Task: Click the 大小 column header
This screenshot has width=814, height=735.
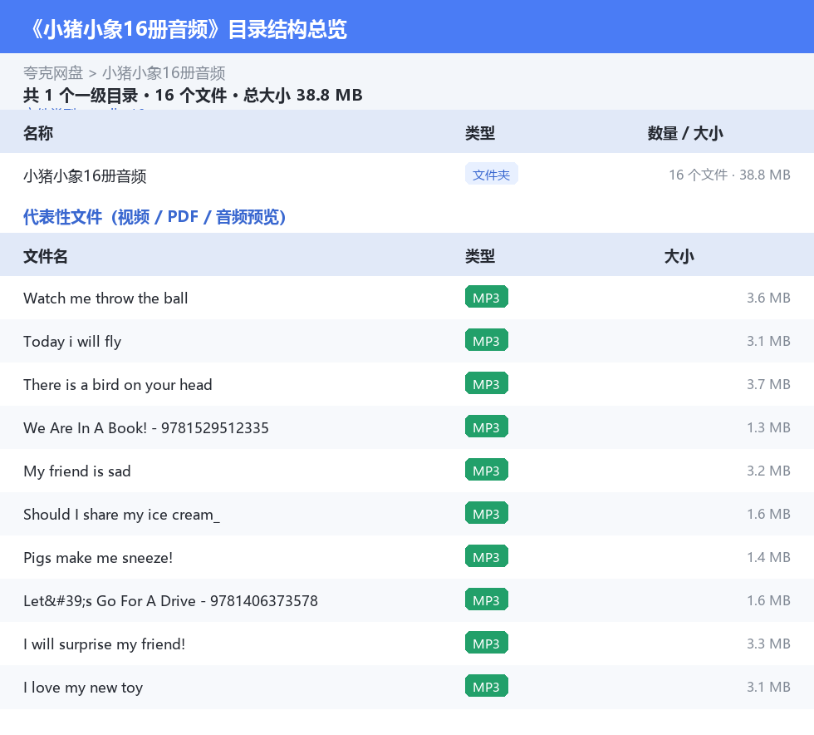Action: [679, 256]
